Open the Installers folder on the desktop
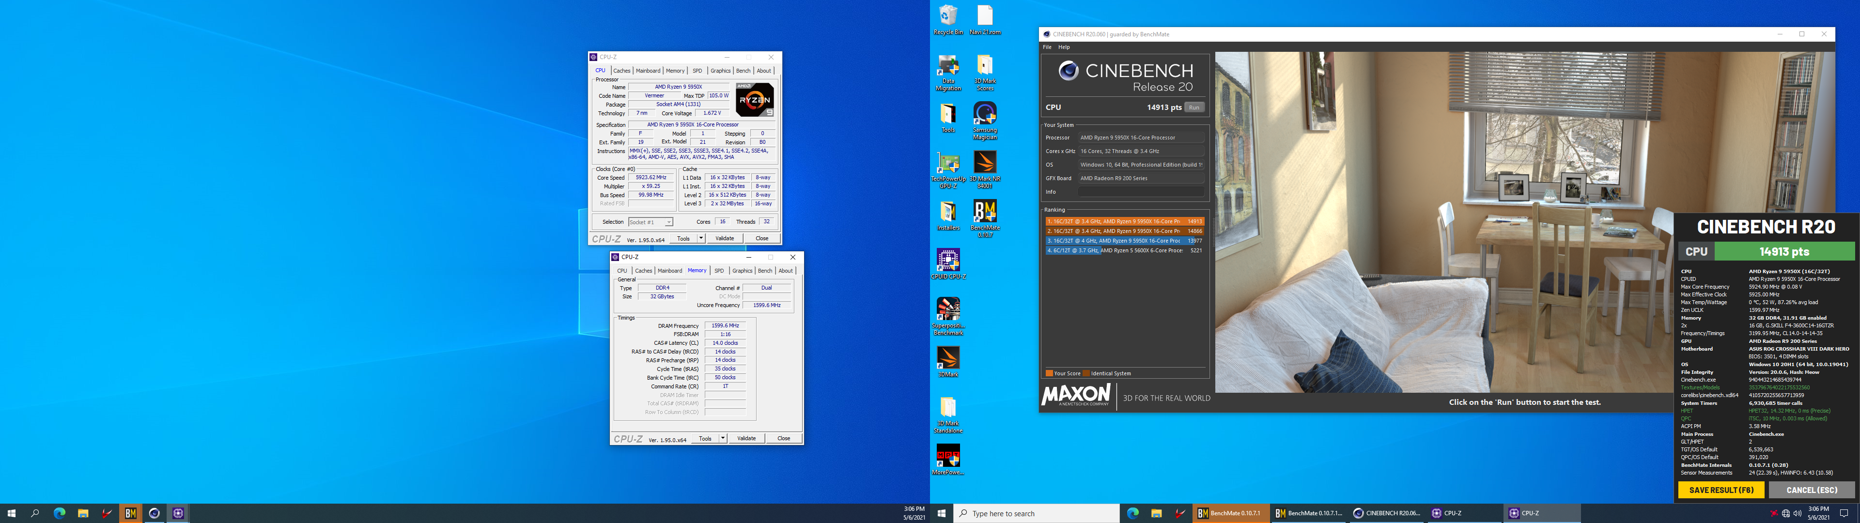The height and width of the screenshot is (523, 1860). tap(947, 216)
